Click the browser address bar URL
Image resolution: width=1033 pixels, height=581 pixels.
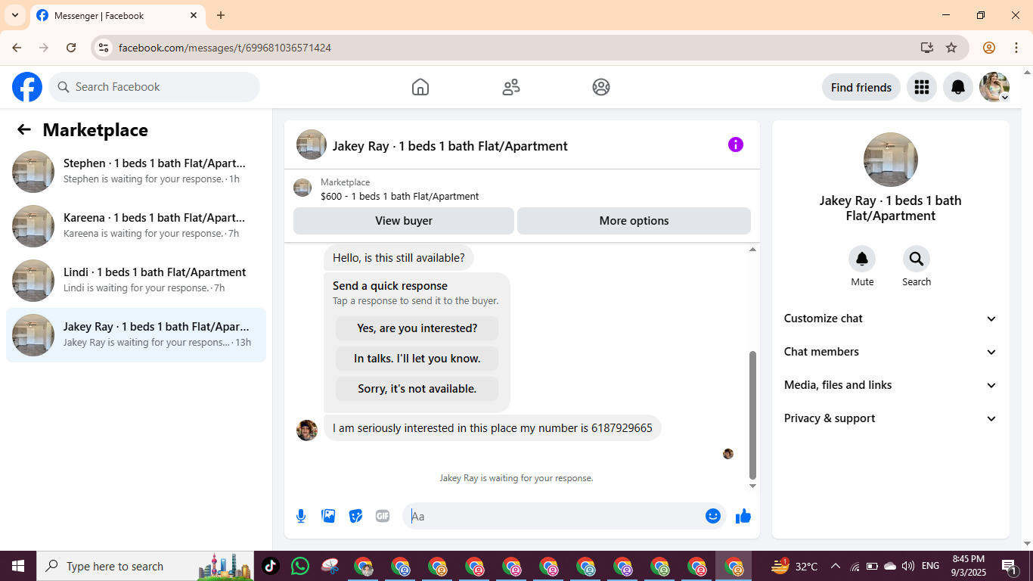tap(225, 48)
